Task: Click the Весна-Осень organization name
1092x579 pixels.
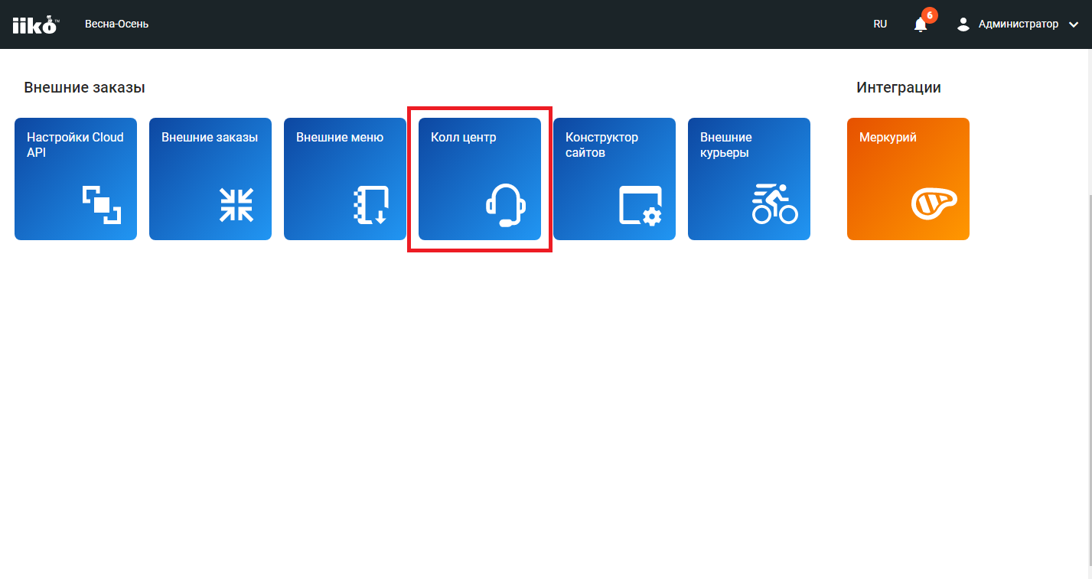Action: 117,24
